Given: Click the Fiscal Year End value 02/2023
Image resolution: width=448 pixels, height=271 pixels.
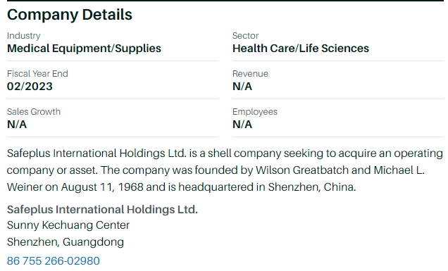Looking at the screenshot, I should point(30,87).
